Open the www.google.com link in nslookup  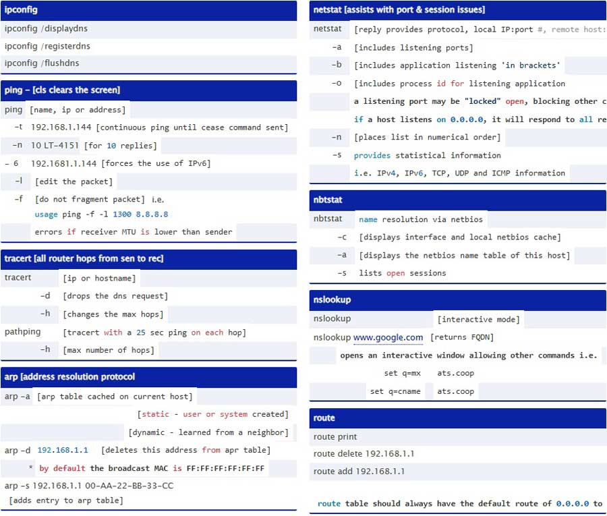coord(388,337)
